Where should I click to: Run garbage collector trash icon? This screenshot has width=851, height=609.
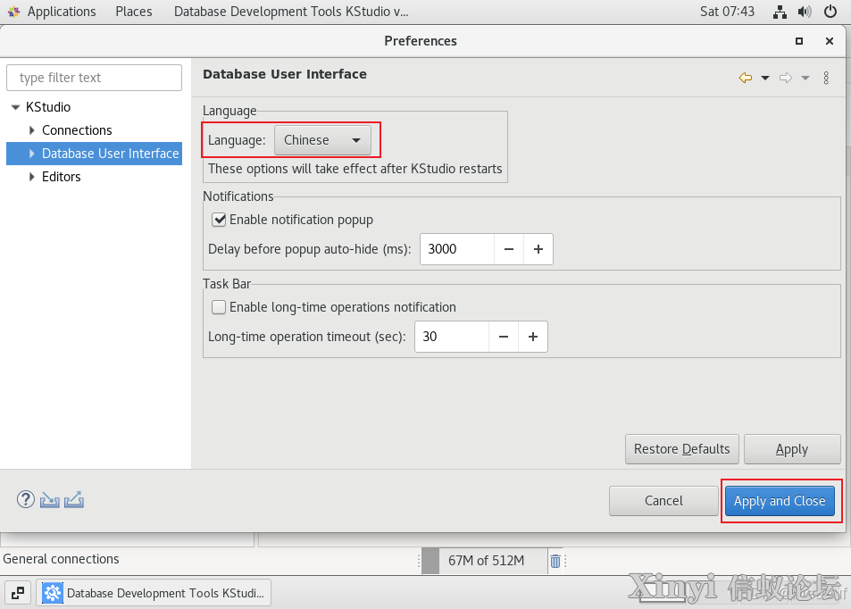[555, 561]
